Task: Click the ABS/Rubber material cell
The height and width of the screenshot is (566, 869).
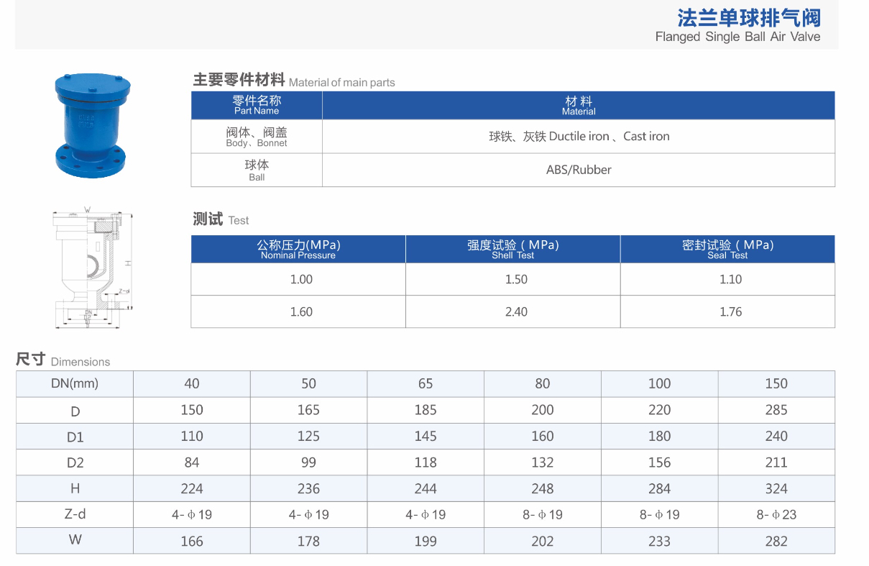Action: (578, 170)
